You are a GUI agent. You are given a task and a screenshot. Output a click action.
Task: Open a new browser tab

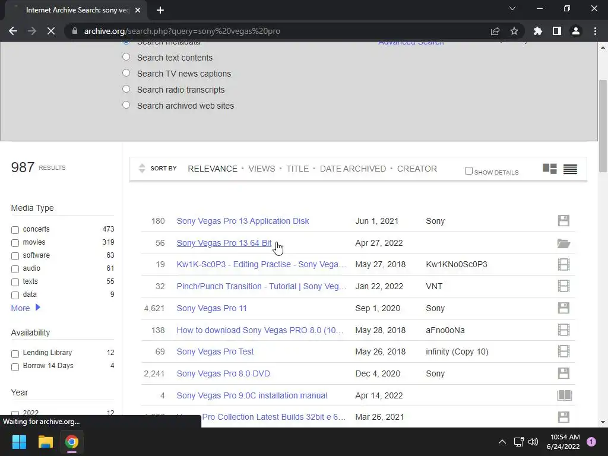click(160, 10)
